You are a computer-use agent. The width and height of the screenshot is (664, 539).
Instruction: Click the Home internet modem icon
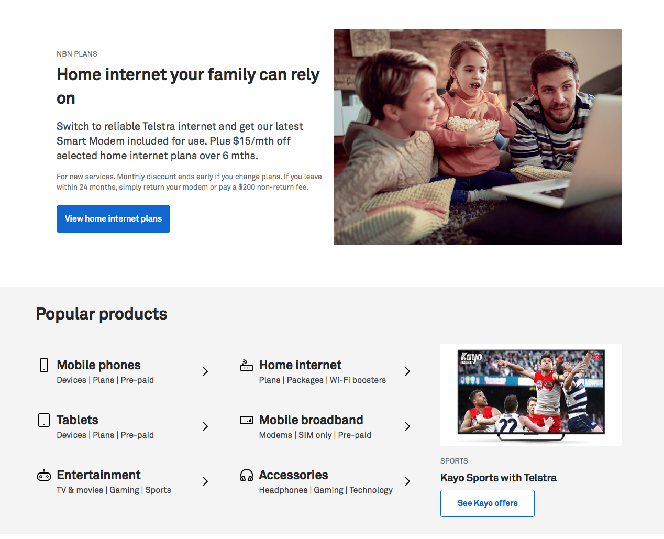click(246, 365)
